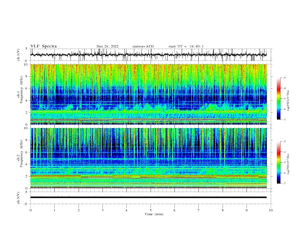Click time axis tick label "9"
The image size is (305, 236).
pos(246,210)
